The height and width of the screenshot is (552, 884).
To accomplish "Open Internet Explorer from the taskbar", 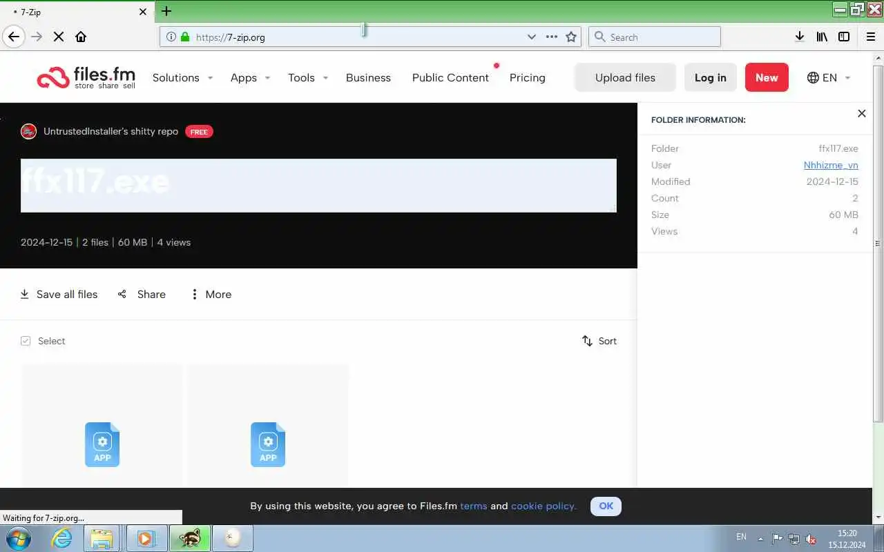I will click(61, 538).
